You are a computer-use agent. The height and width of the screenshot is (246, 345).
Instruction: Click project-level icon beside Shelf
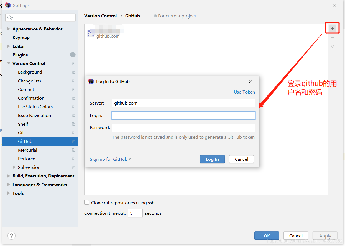tap(73, 124)
